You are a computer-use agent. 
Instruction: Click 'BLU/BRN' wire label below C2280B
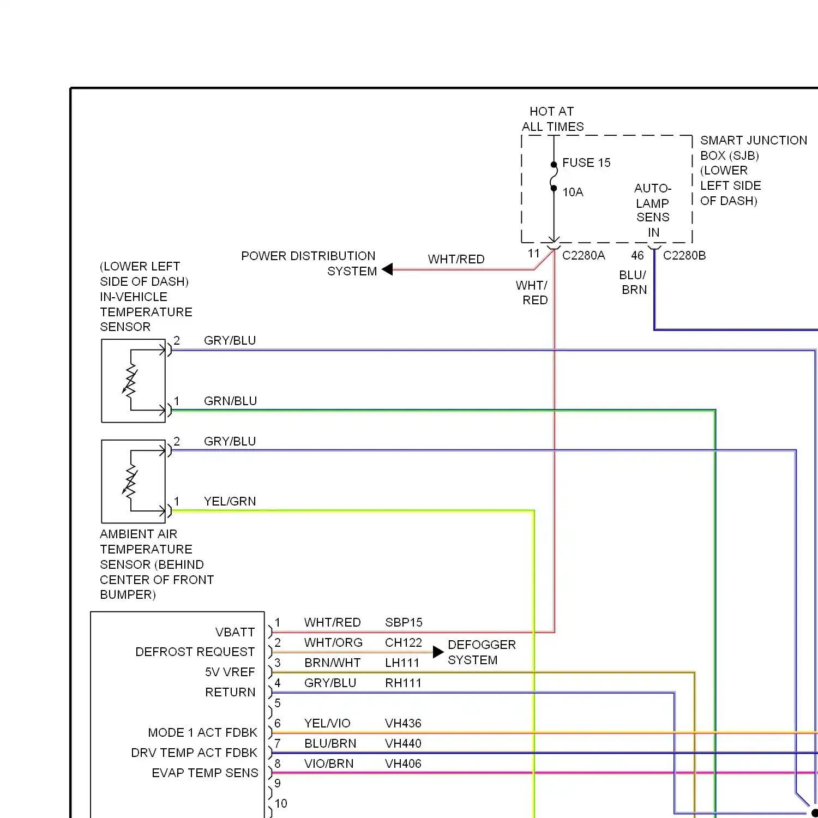[x=634, y=282]
